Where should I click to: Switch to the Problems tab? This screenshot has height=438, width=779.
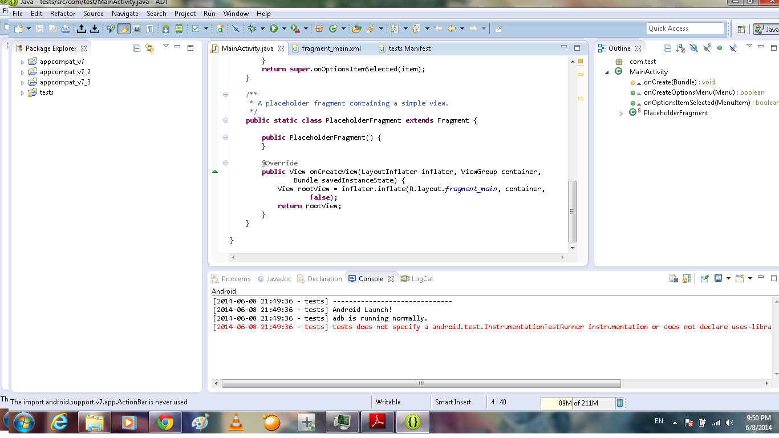(231, 279)
